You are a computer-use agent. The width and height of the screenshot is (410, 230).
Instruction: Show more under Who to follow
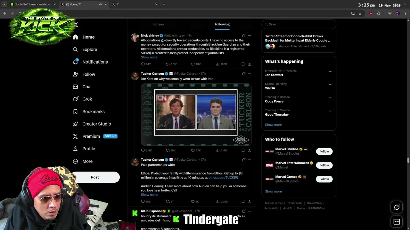(273, 191)
